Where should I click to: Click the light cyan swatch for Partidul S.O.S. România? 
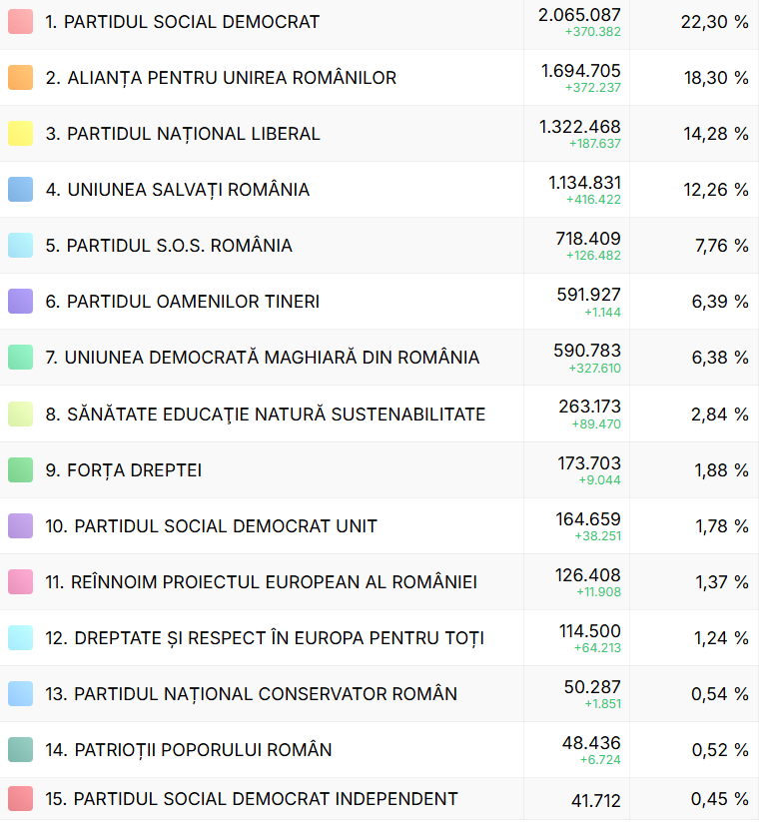click(20, 246)
